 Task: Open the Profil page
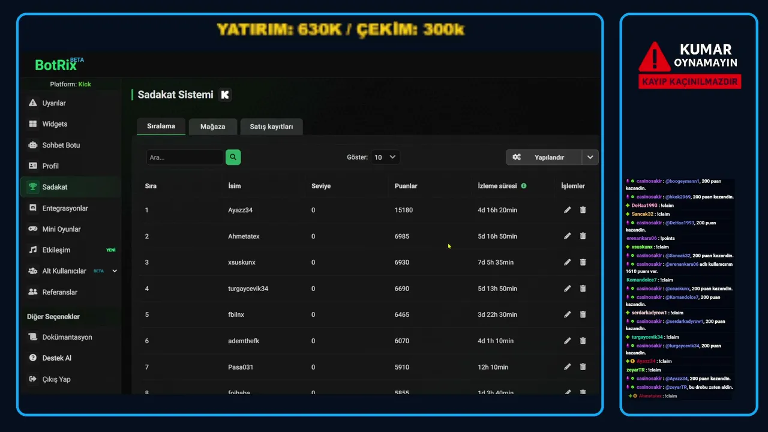pos(70,166)
